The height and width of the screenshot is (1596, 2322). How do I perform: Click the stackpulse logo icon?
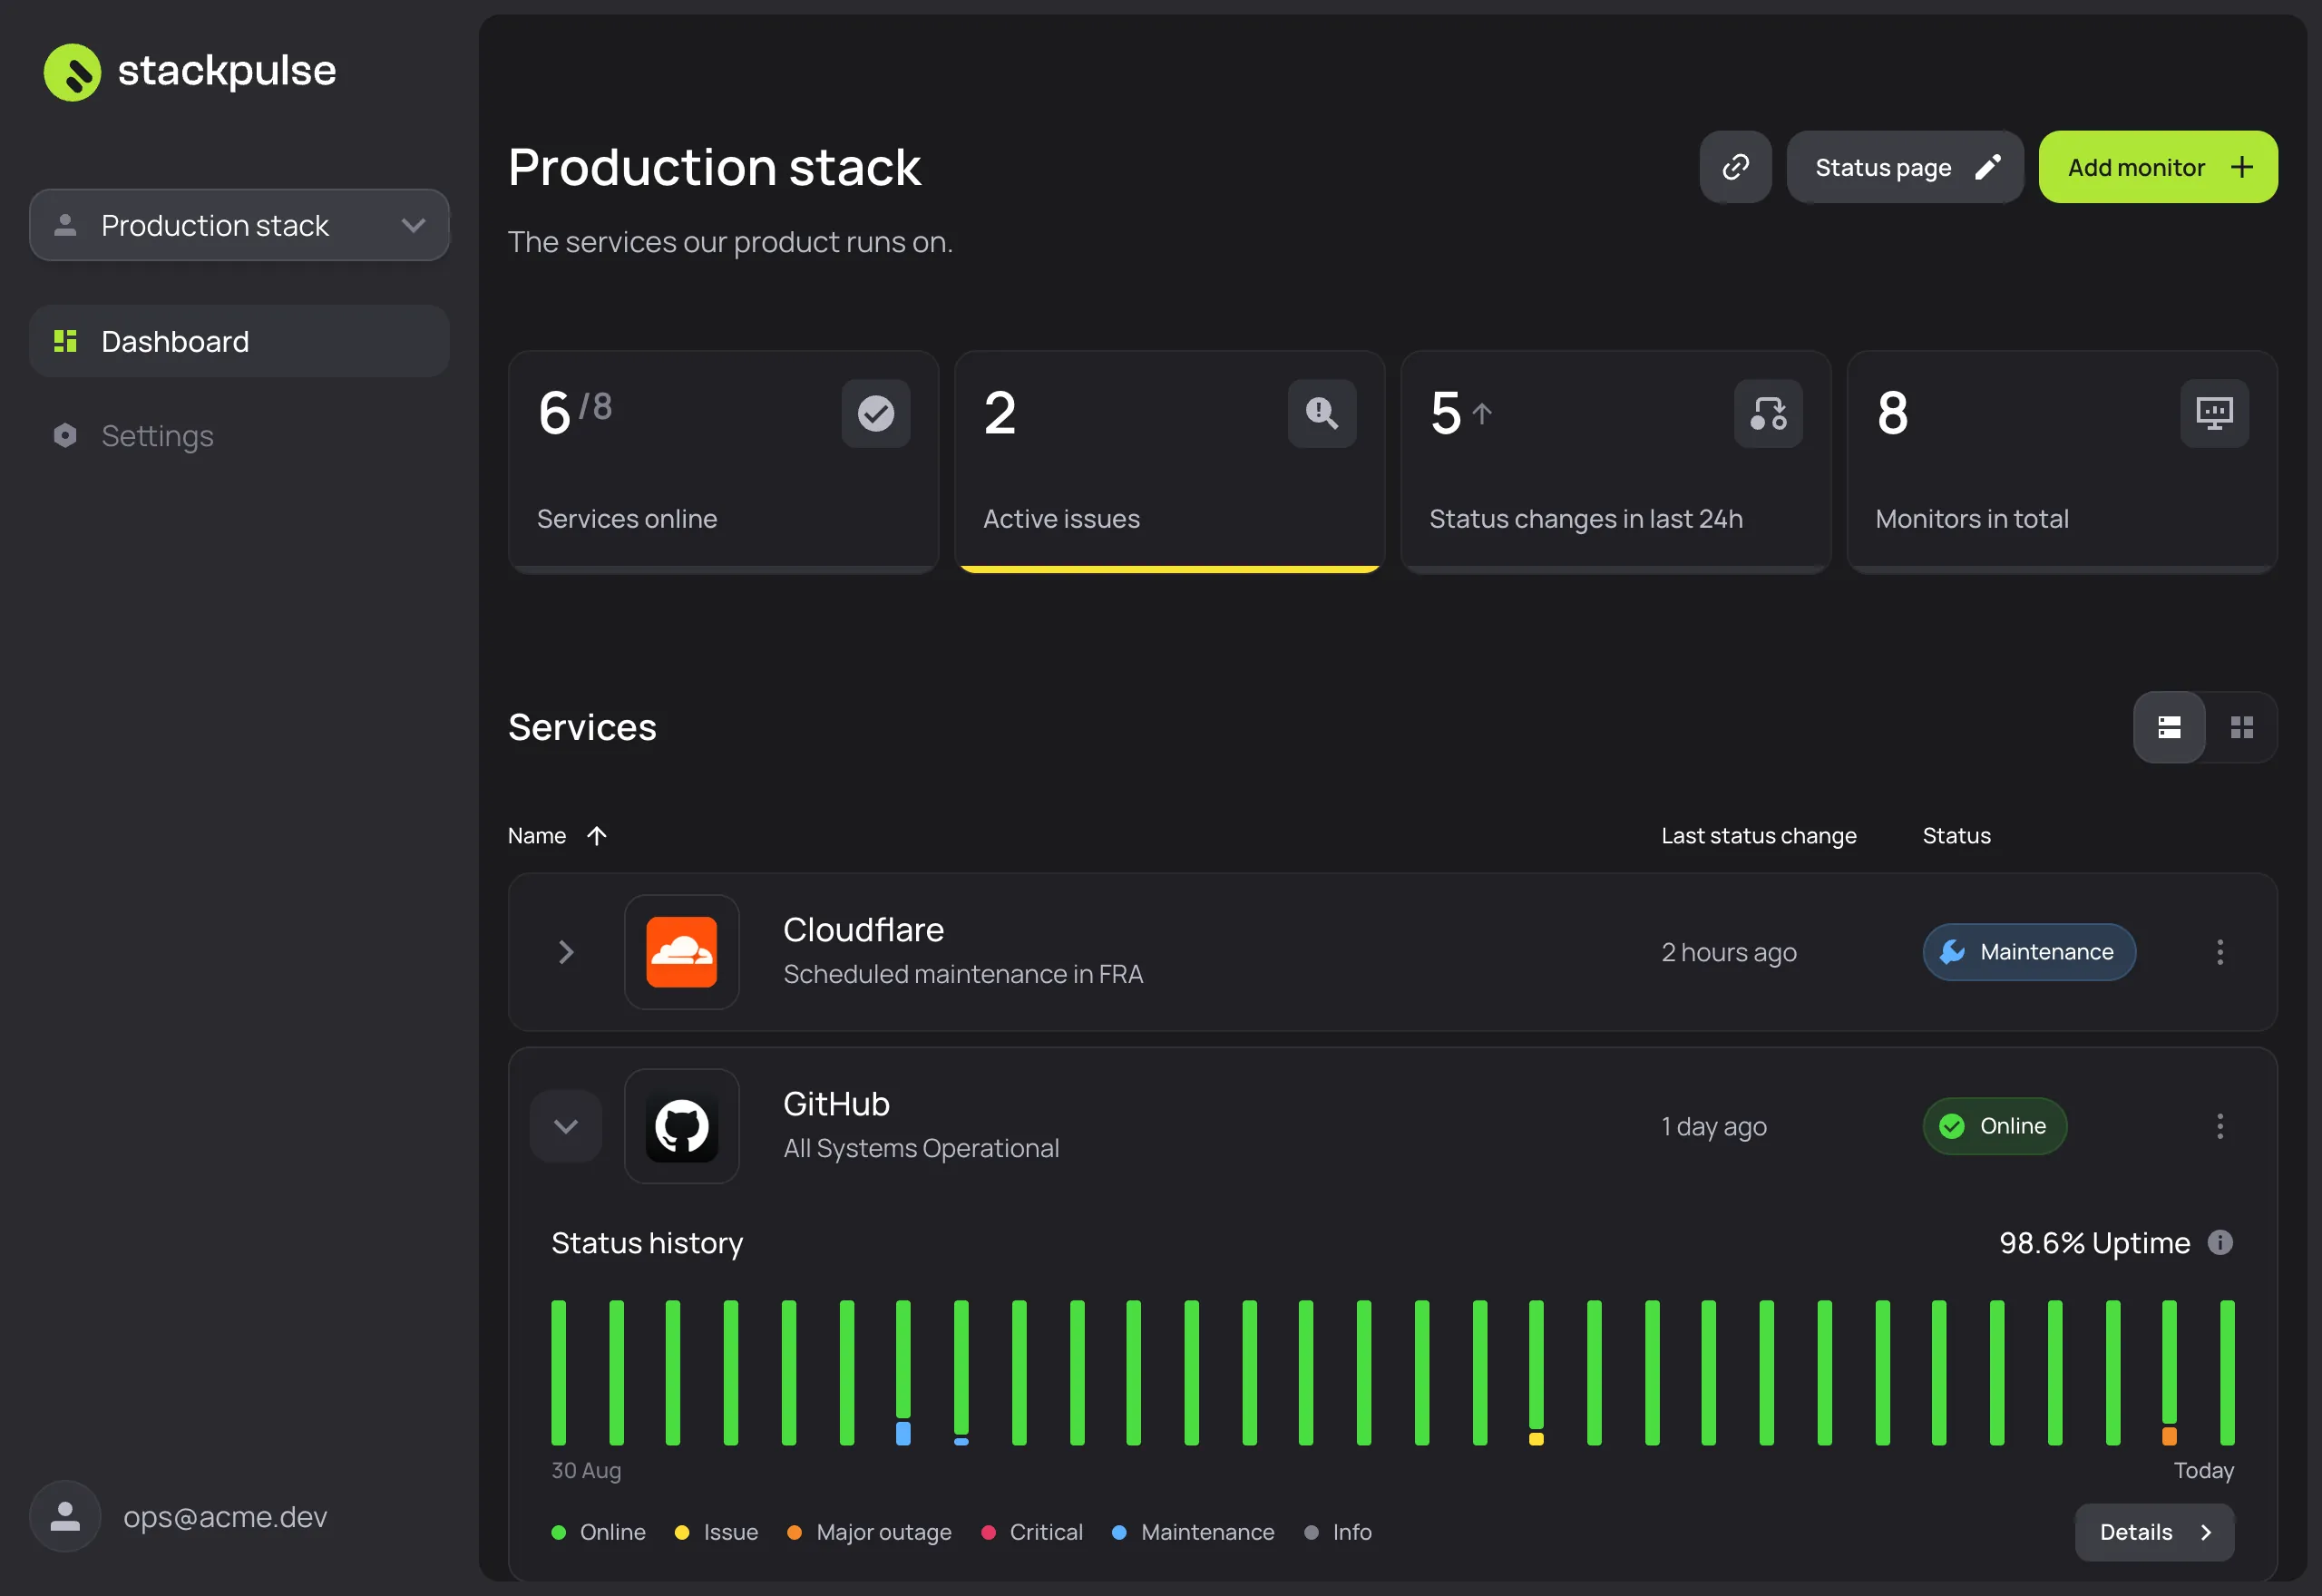(72, 72)
